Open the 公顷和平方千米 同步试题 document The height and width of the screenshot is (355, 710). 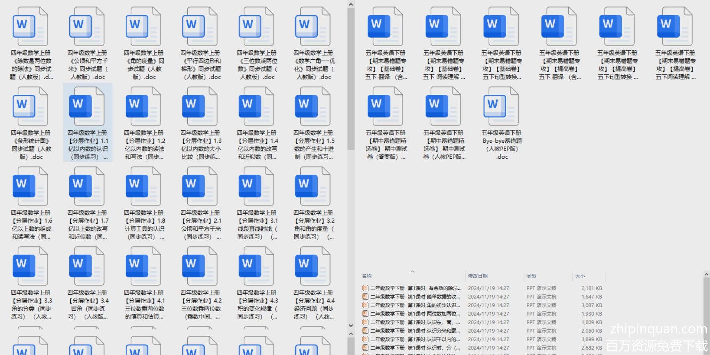87,27
